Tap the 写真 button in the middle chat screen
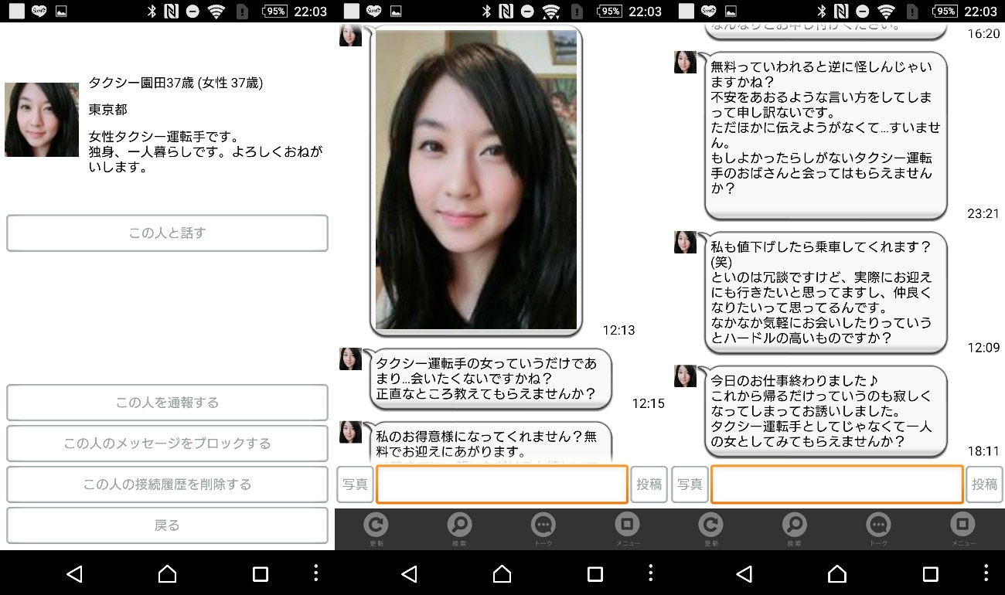Screen dimensions: 1005x595 pyautogui.click(x=355, y=484)
